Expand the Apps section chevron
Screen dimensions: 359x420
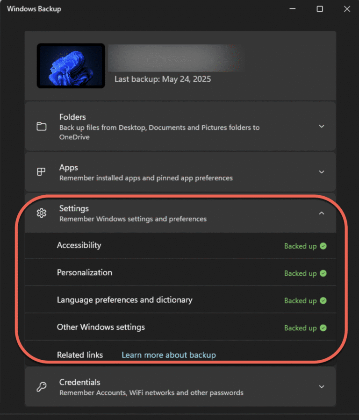pyautogui.click(x=322, y=172)
